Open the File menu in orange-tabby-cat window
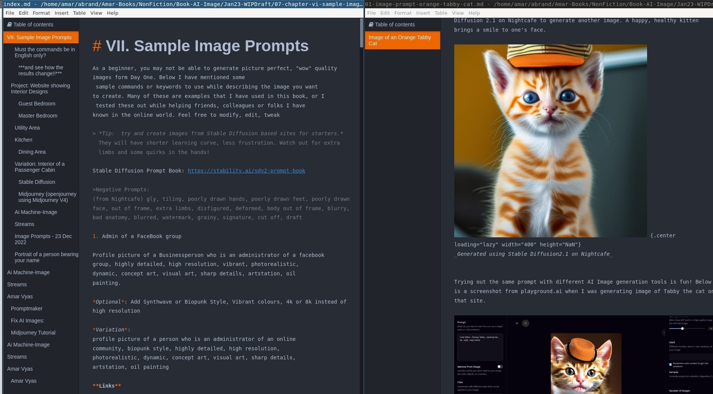This screenshot has width=713, height=394. 371,13
